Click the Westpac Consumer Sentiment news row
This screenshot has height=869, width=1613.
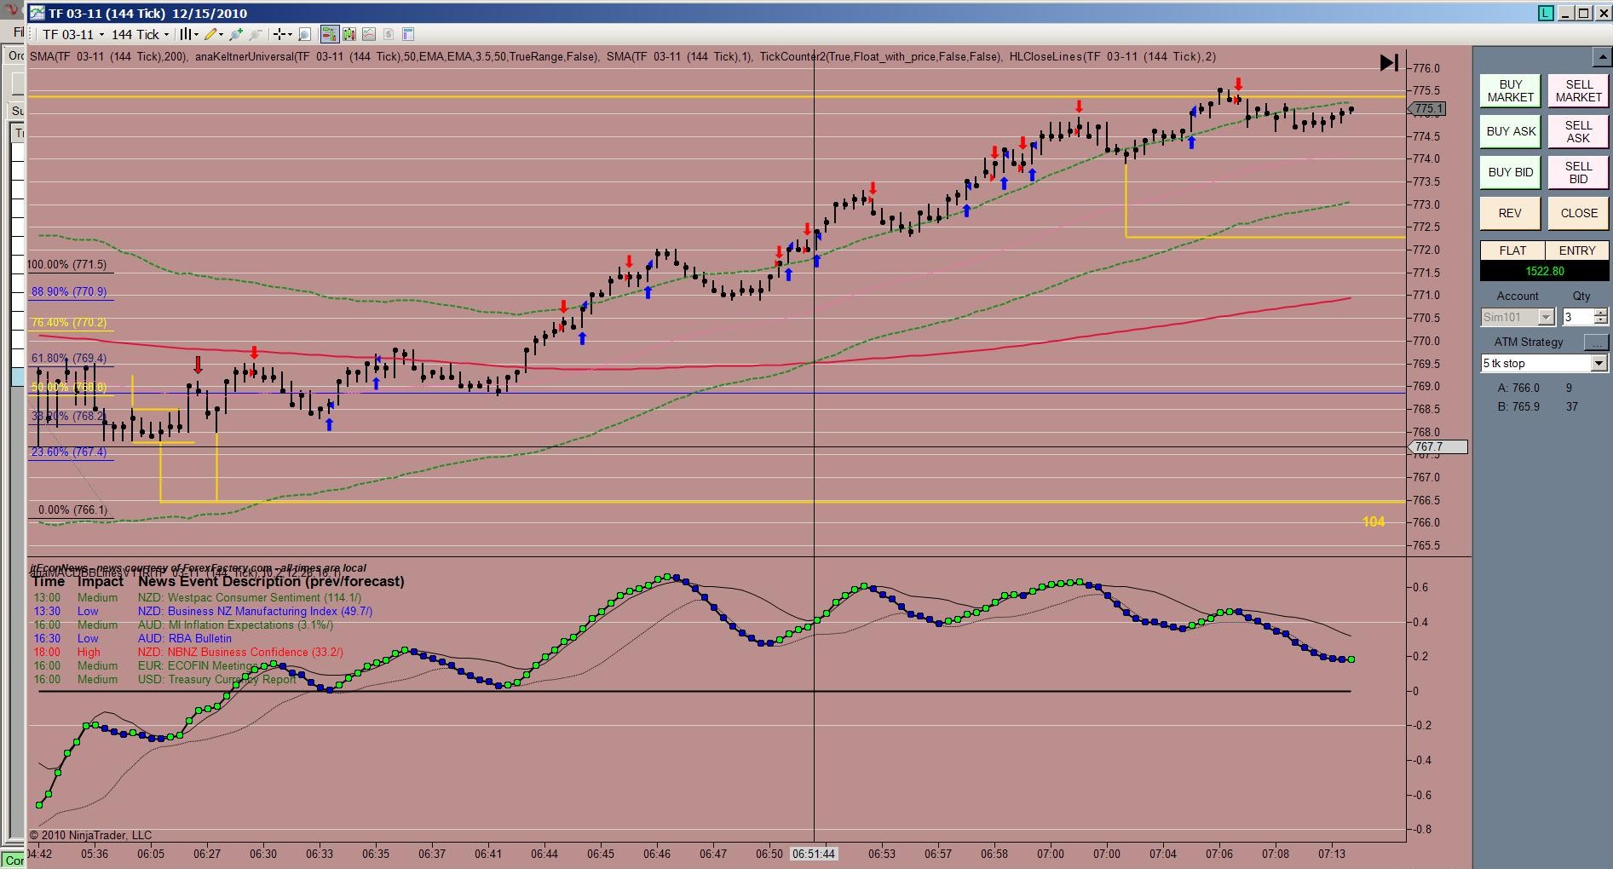197,598
